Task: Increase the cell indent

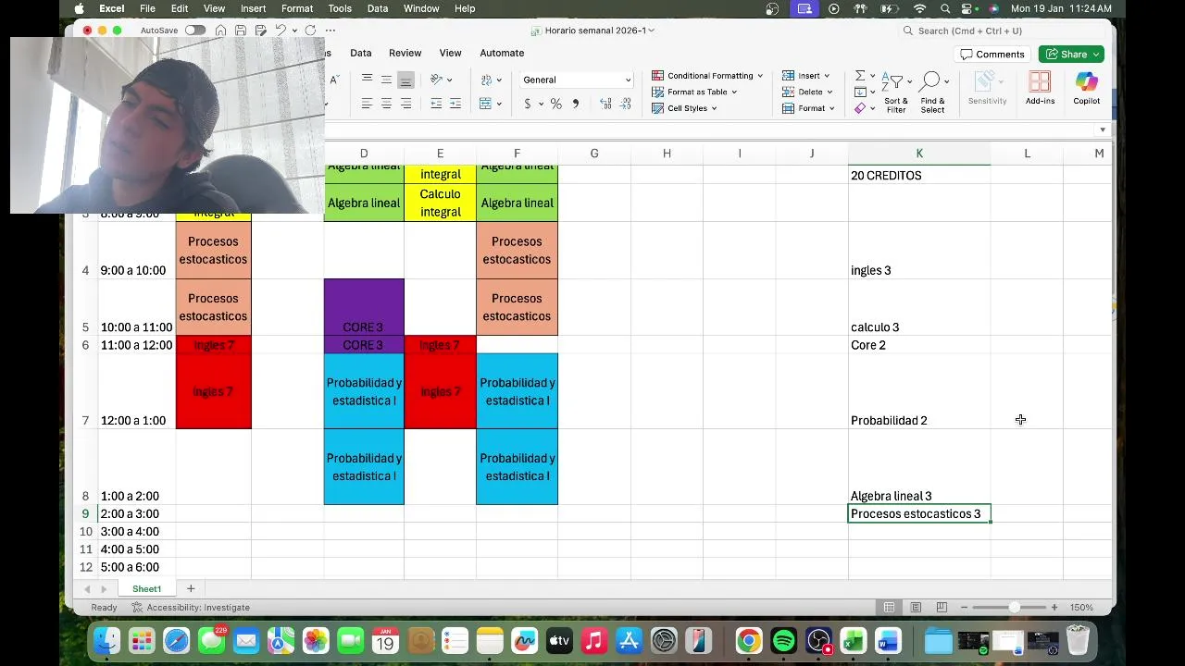Action: [455, 104]
